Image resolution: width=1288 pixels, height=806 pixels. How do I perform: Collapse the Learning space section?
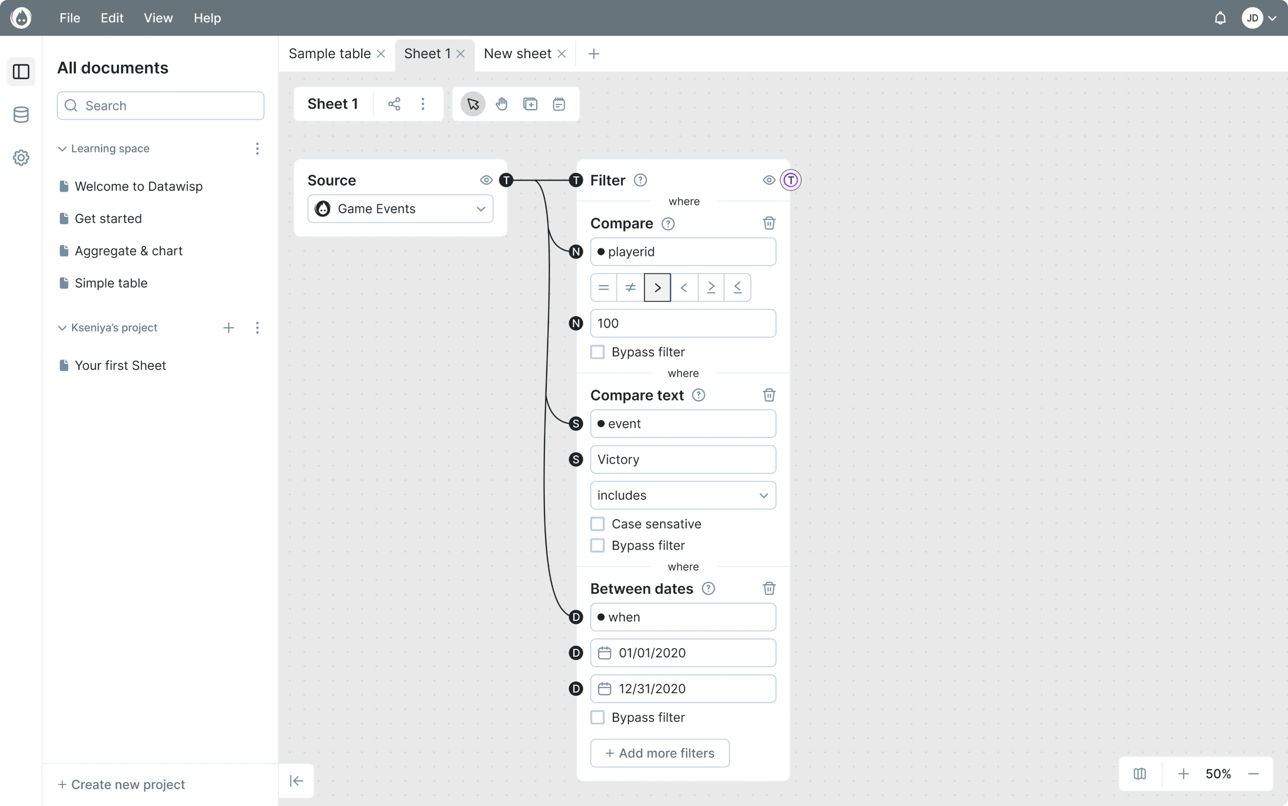(x=62, y=149)
